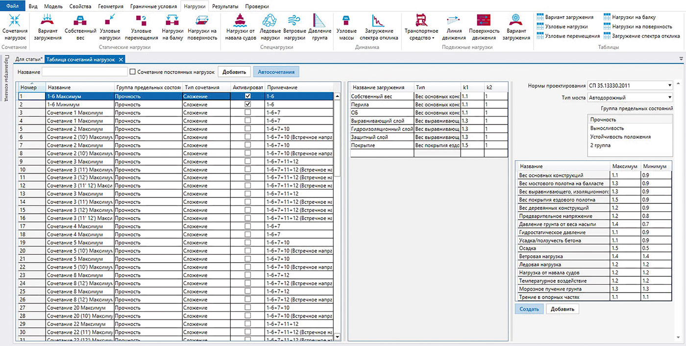The image size is (686, 346).
Task: Click the Название text input field
Action: (x=85, y=72)
